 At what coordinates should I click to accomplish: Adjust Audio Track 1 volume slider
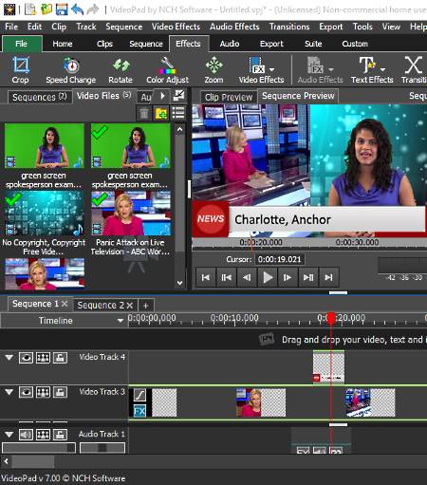click(39, 448)
